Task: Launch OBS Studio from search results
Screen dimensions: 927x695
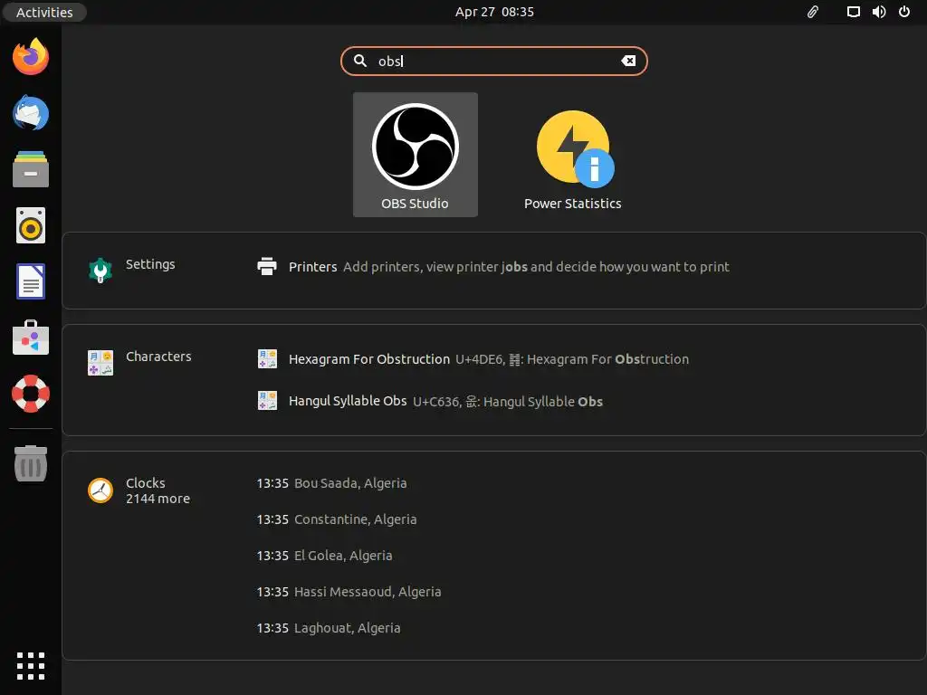Action: click(x=415, y=154)
